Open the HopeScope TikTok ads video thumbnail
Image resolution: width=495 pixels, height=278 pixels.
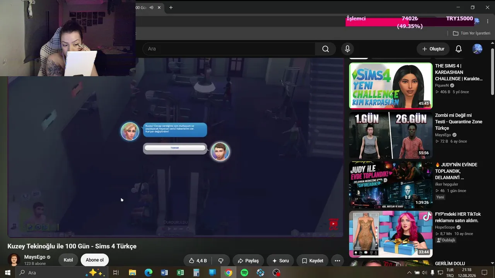point(391,234)
